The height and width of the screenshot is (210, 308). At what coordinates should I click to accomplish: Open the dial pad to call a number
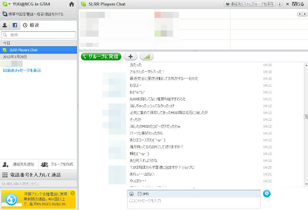point(38,175)
